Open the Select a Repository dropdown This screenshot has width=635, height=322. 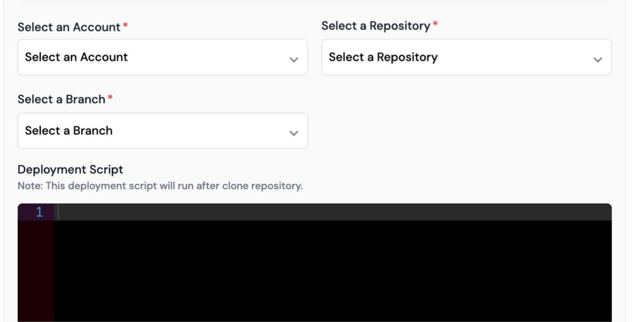(x=467, y=57)
